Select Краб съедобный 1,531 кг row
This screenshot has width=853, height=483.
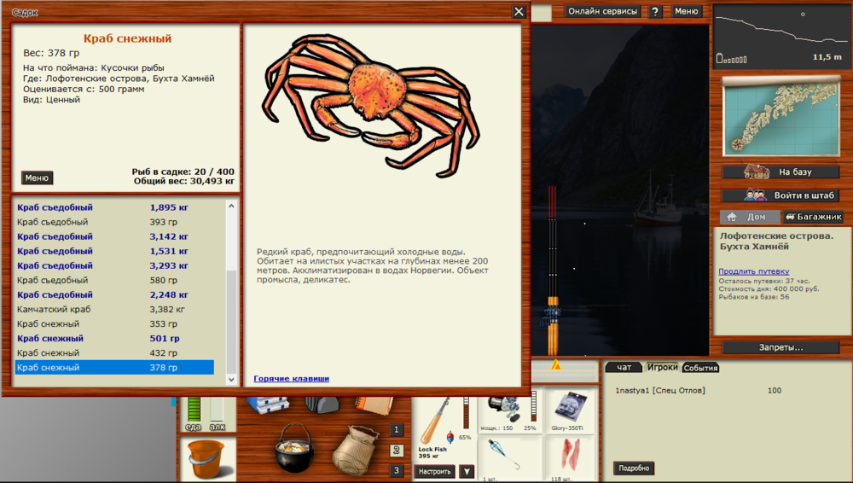click(x=114, y=251)
